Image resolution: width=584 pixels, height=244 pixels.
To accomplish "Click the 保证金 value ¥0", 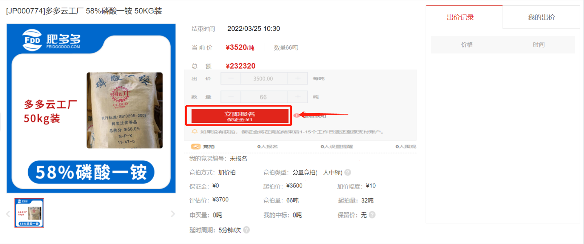I will pos(216,186).
